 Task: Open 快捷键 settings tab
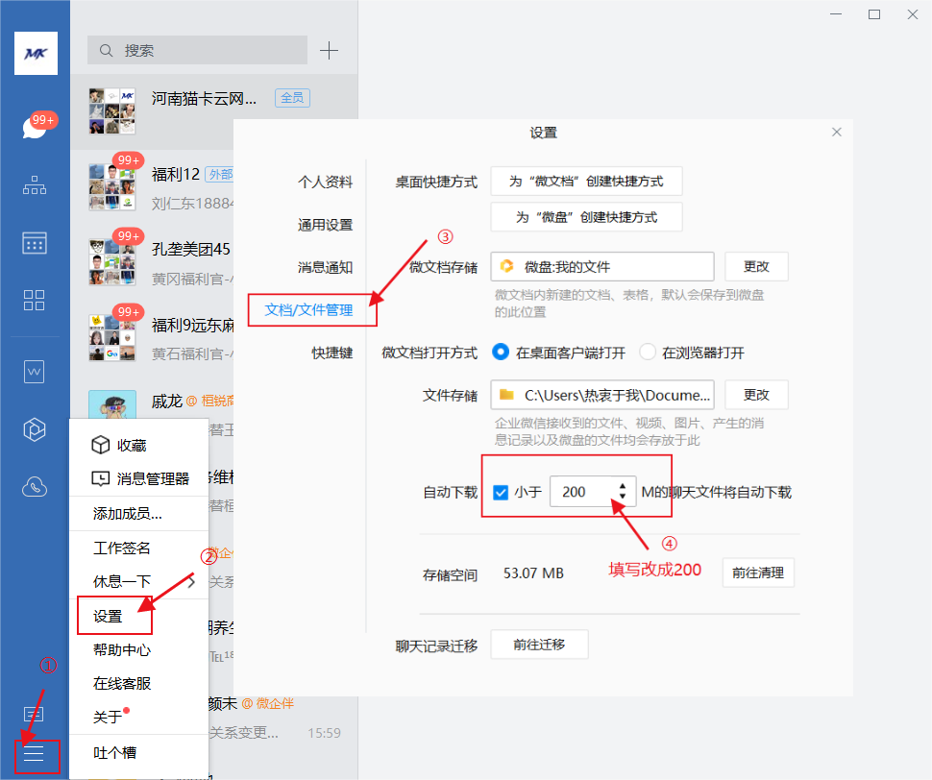point(332,353)
